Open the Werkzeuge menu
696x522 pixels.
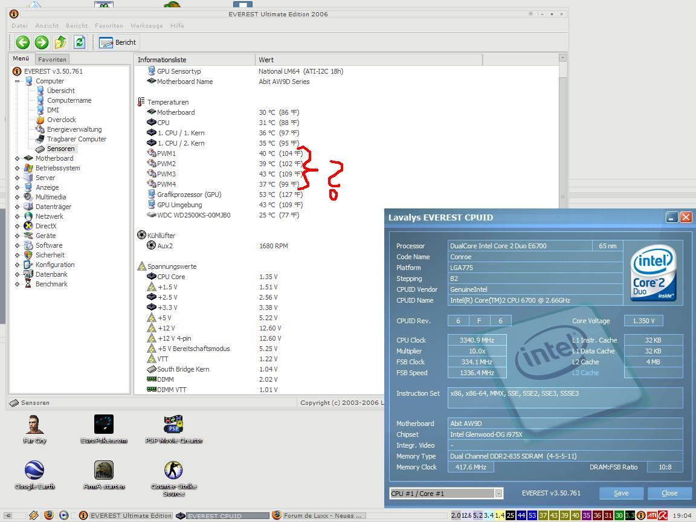click(146, 26)
